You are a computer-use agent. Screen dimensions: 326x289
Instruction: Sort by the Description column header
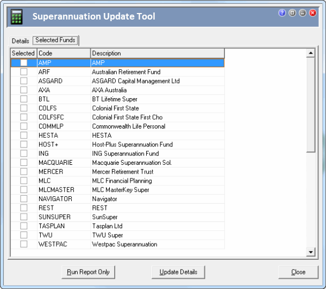coord(158,53)
